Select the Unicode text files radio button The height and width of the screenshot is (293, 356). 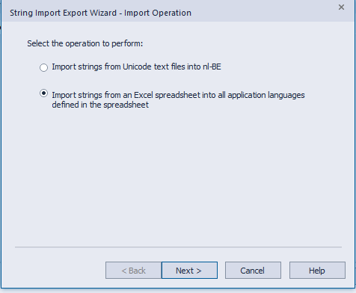[x=43, y=67]
